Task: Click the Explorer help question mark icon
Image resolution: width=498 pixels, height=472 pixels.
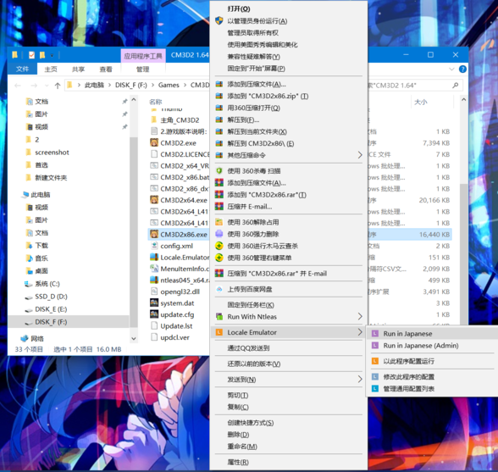Action: (462, 69)
